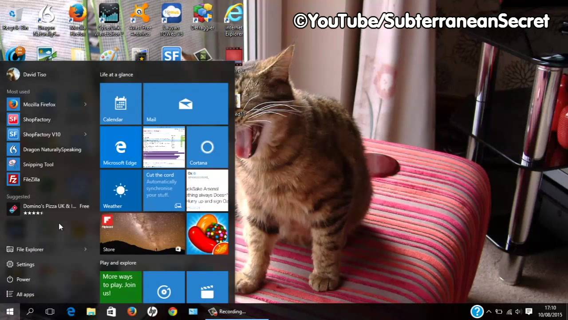
Task: Switch to Recording... taskbar window
Action: [x=236, y=312]
